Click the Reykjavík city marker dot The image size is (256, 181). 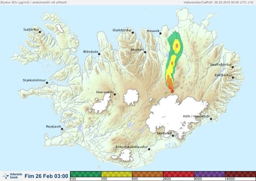click(x=62, y=129)
